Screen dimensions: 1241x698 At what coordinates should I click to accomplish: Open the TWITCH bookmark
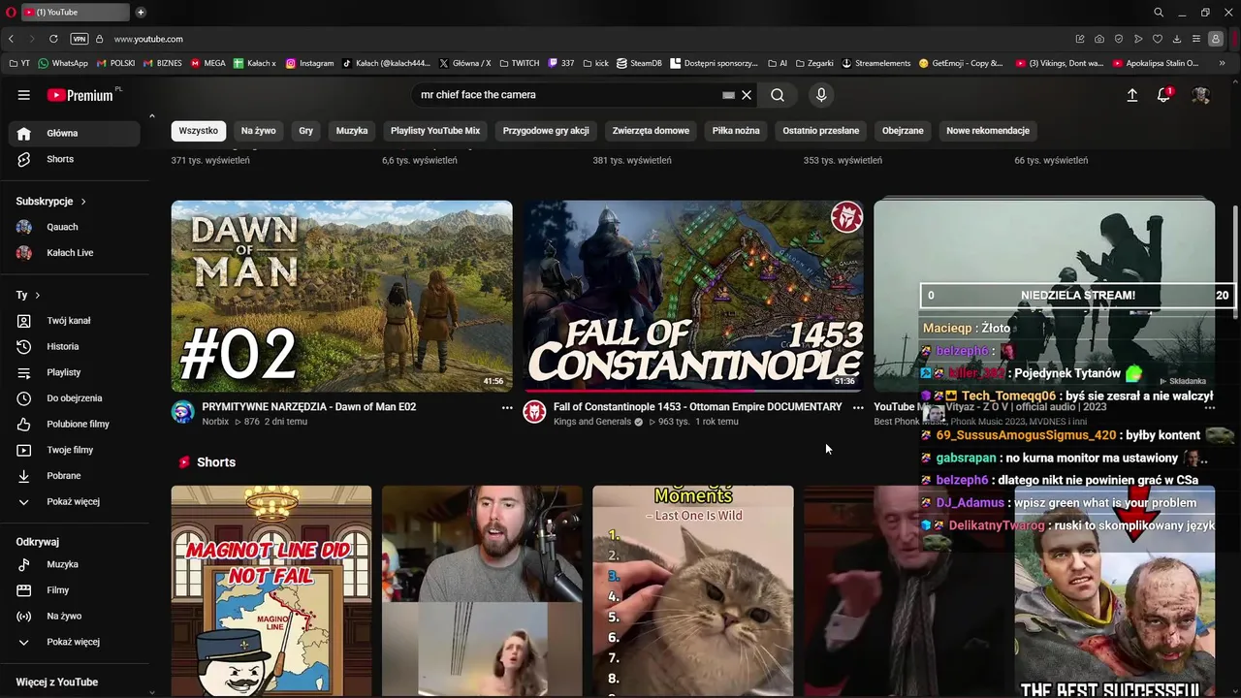tap(519, 63)
